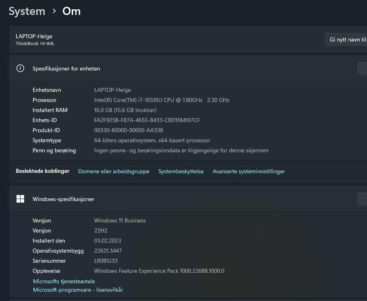
Task: Click the button right of Windows-spesifikasjoner
Action: tap(362, 199)
